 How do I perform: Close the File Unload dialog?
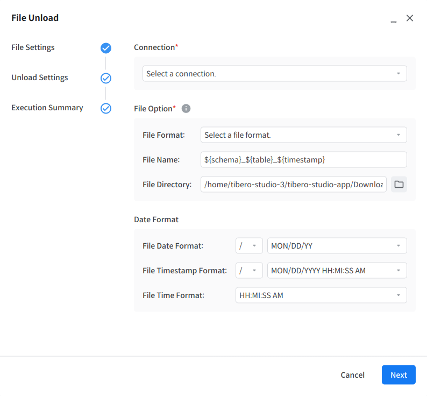410,18
